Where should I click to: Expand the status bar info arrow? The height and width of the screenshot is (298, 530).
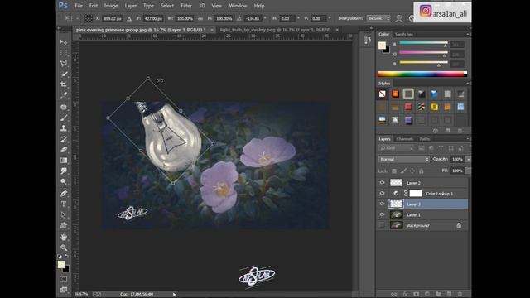click(x=175, y=295)
